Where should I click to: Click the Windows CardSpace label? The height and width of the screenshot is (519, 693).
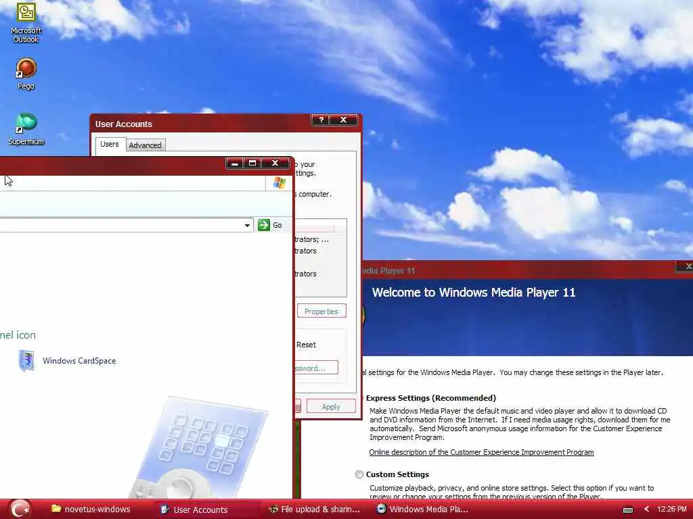coord(79,361)
